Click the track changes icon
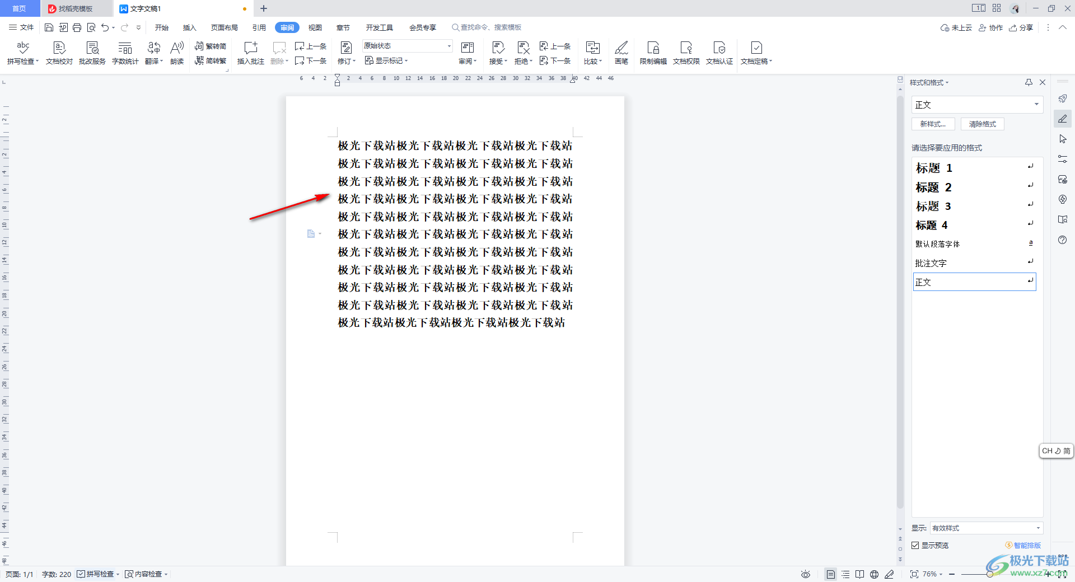The height and width of the screenshot is (582, 1075). pos(347,48)
